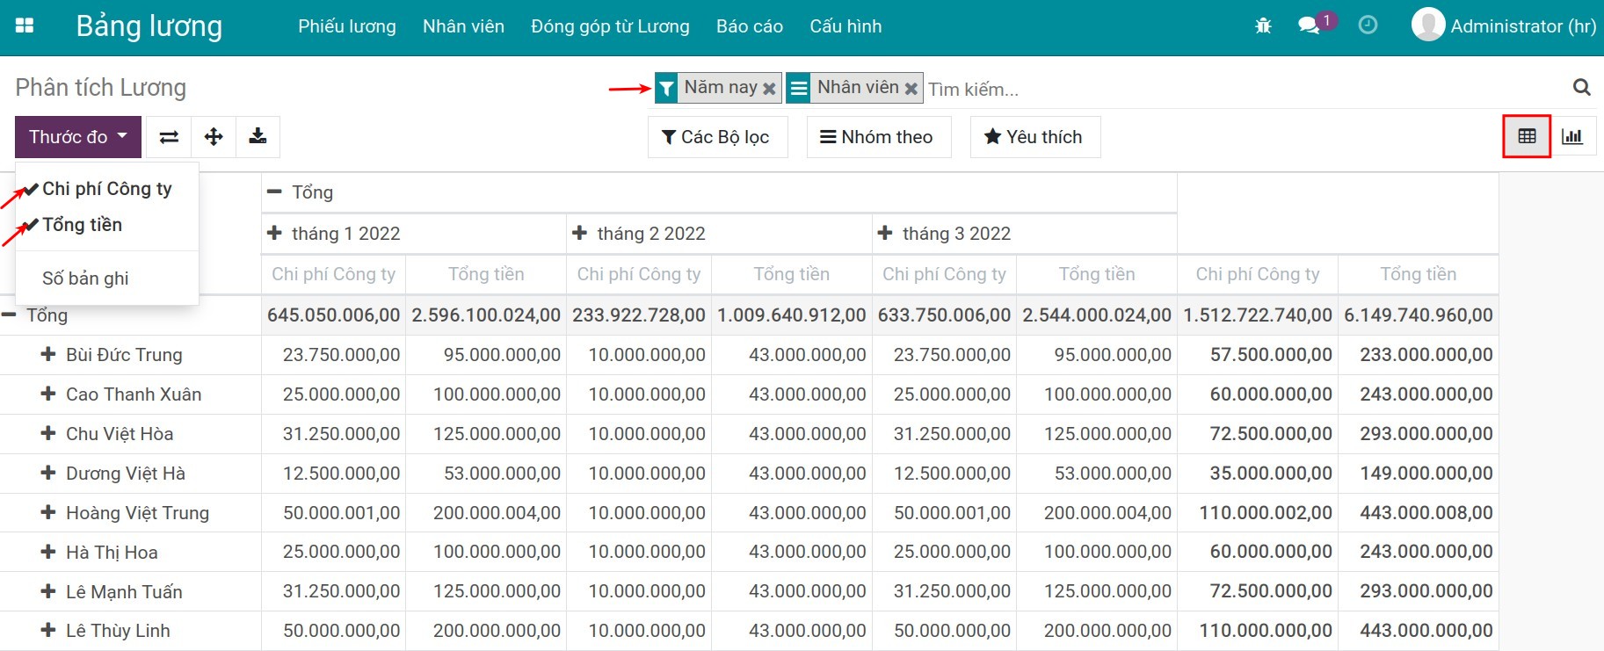Open the conversations chat icon
This screenshot has height=651, width=1604.
(x=1309, y=25)
